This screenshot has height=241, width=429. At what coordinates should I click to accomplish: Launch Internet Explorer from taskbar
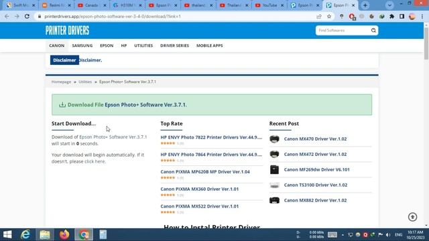pos(25,235)
